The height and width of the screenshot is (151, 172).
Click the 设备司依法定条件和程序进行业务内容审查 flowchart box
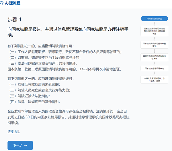pyautogui.click(x=154, y=31)
